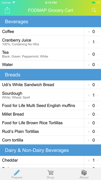101x180 pixels.
Task: Add one Millet Bread with plus
Action: (89, 114)
